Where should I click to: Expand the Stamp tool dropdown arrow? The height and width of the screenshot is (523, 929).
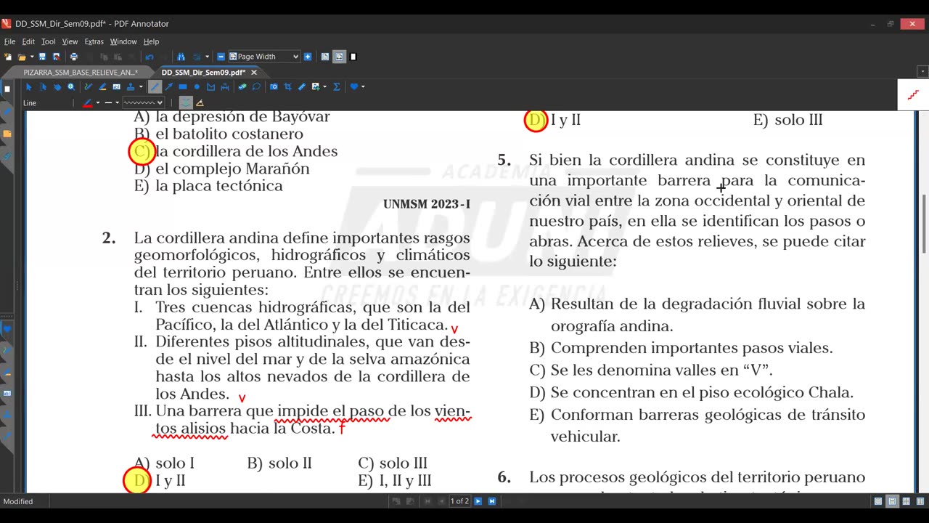pyautogui.click(x=141, y=87)
